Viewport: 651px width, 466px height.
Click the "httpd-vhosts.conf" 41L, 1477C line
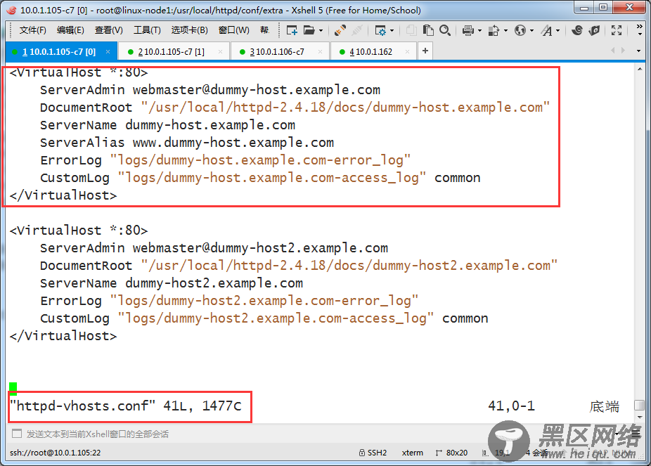(x=125, y=406)
